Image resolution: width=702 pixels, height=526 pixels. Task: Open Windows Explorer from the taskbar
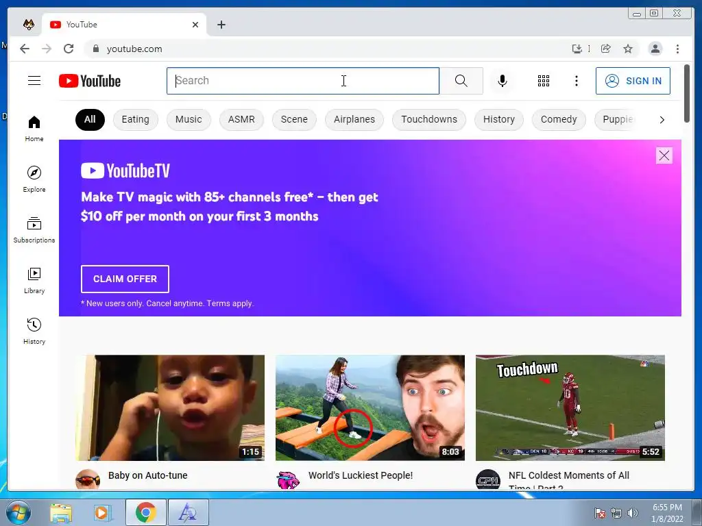[x=61, y=512]
